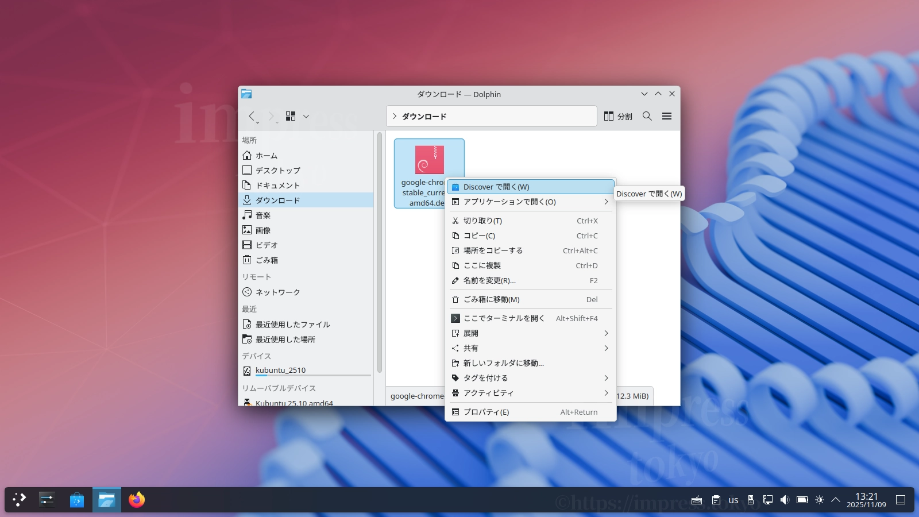Choose 切り取り(T) from context menu

530,221
